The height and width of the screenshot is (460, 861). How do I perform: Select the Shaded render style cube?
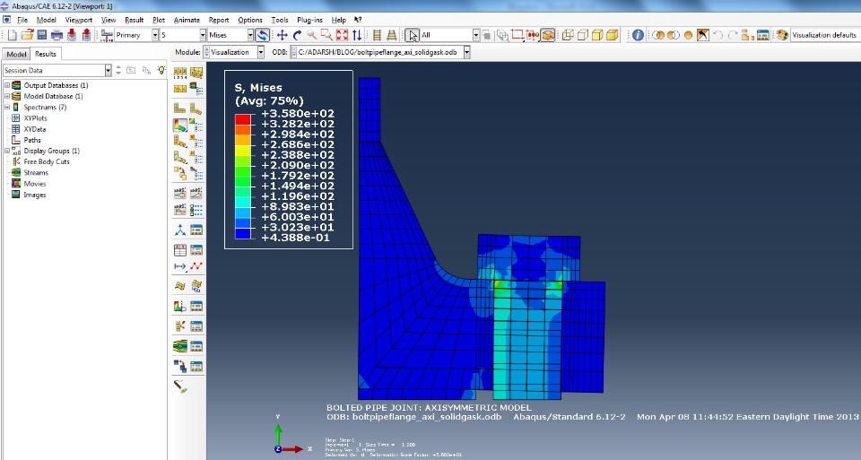(x=613, y=35)
